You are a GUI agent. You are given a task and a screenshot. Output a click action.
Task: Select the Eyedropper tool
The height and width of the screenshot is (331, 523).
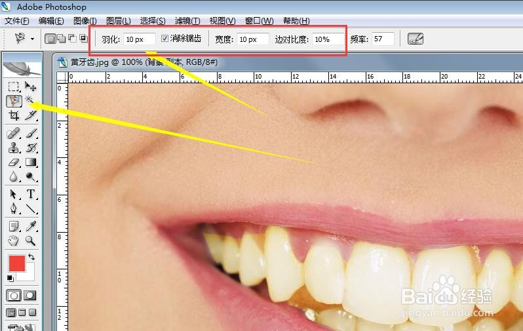point(31,226)
